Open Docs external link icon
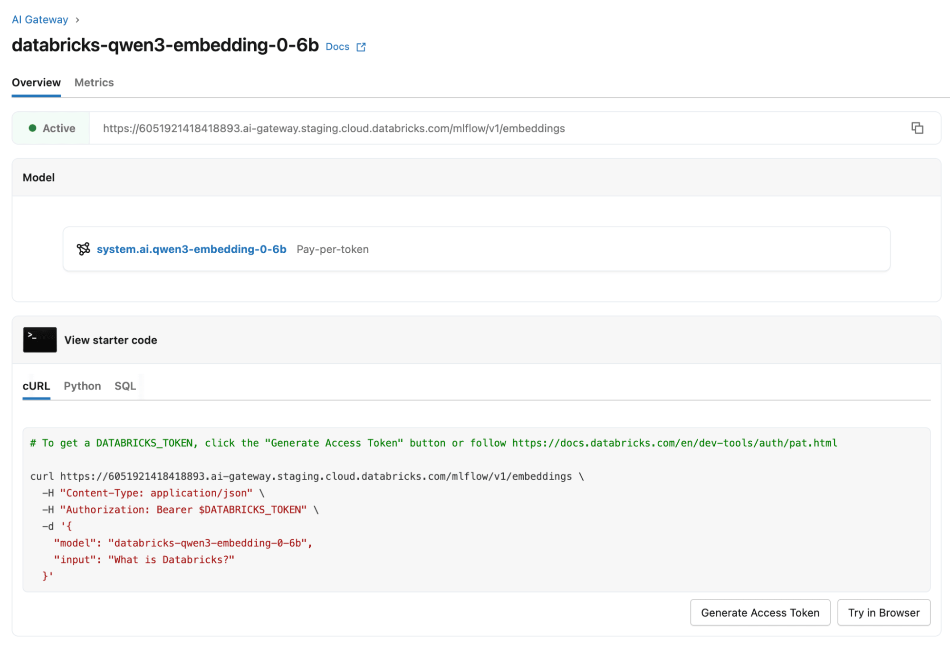 361,47
